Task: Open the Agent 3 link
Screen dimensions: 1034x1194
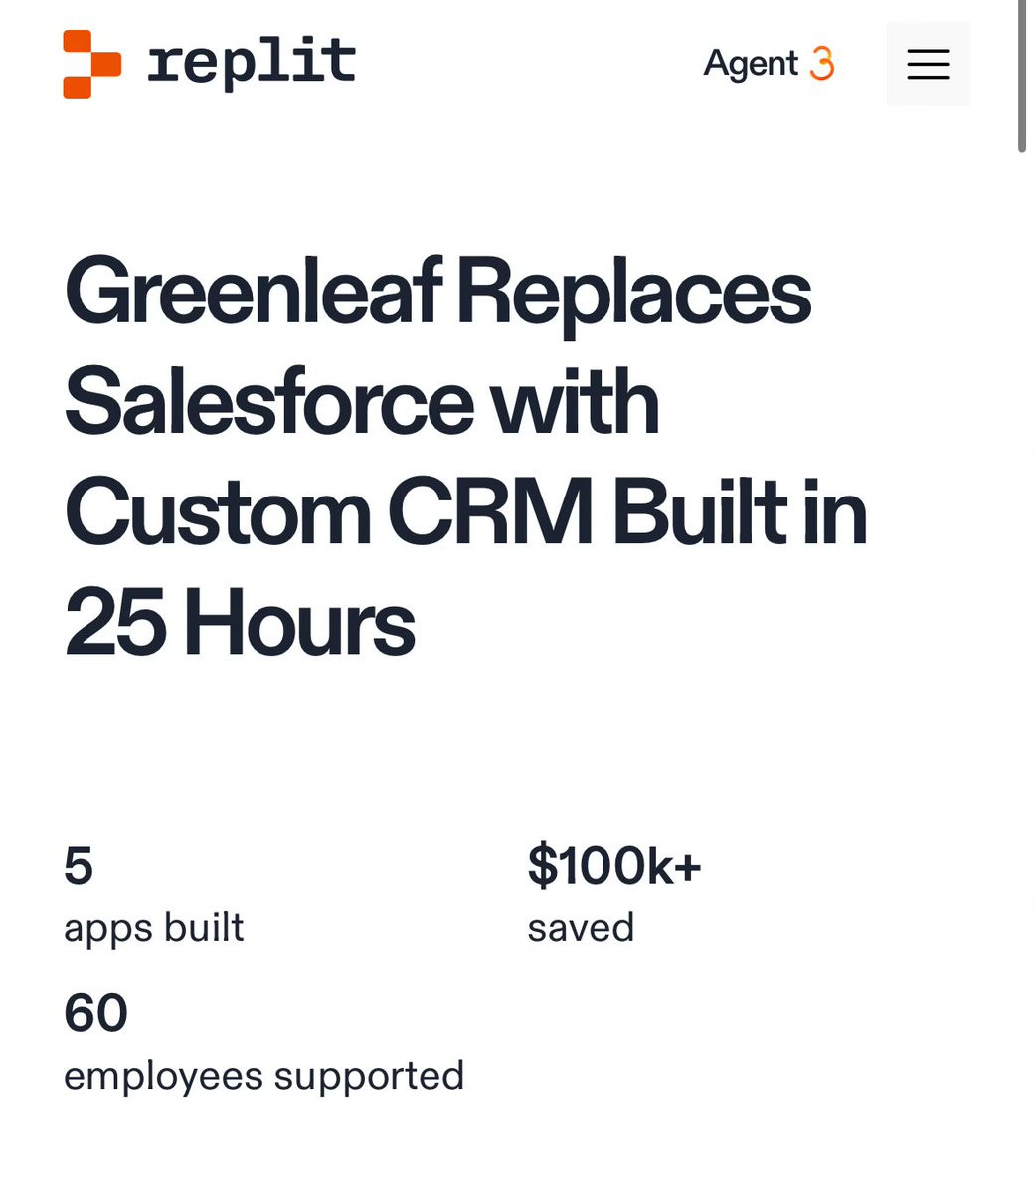Action: [x=769, y=64]
